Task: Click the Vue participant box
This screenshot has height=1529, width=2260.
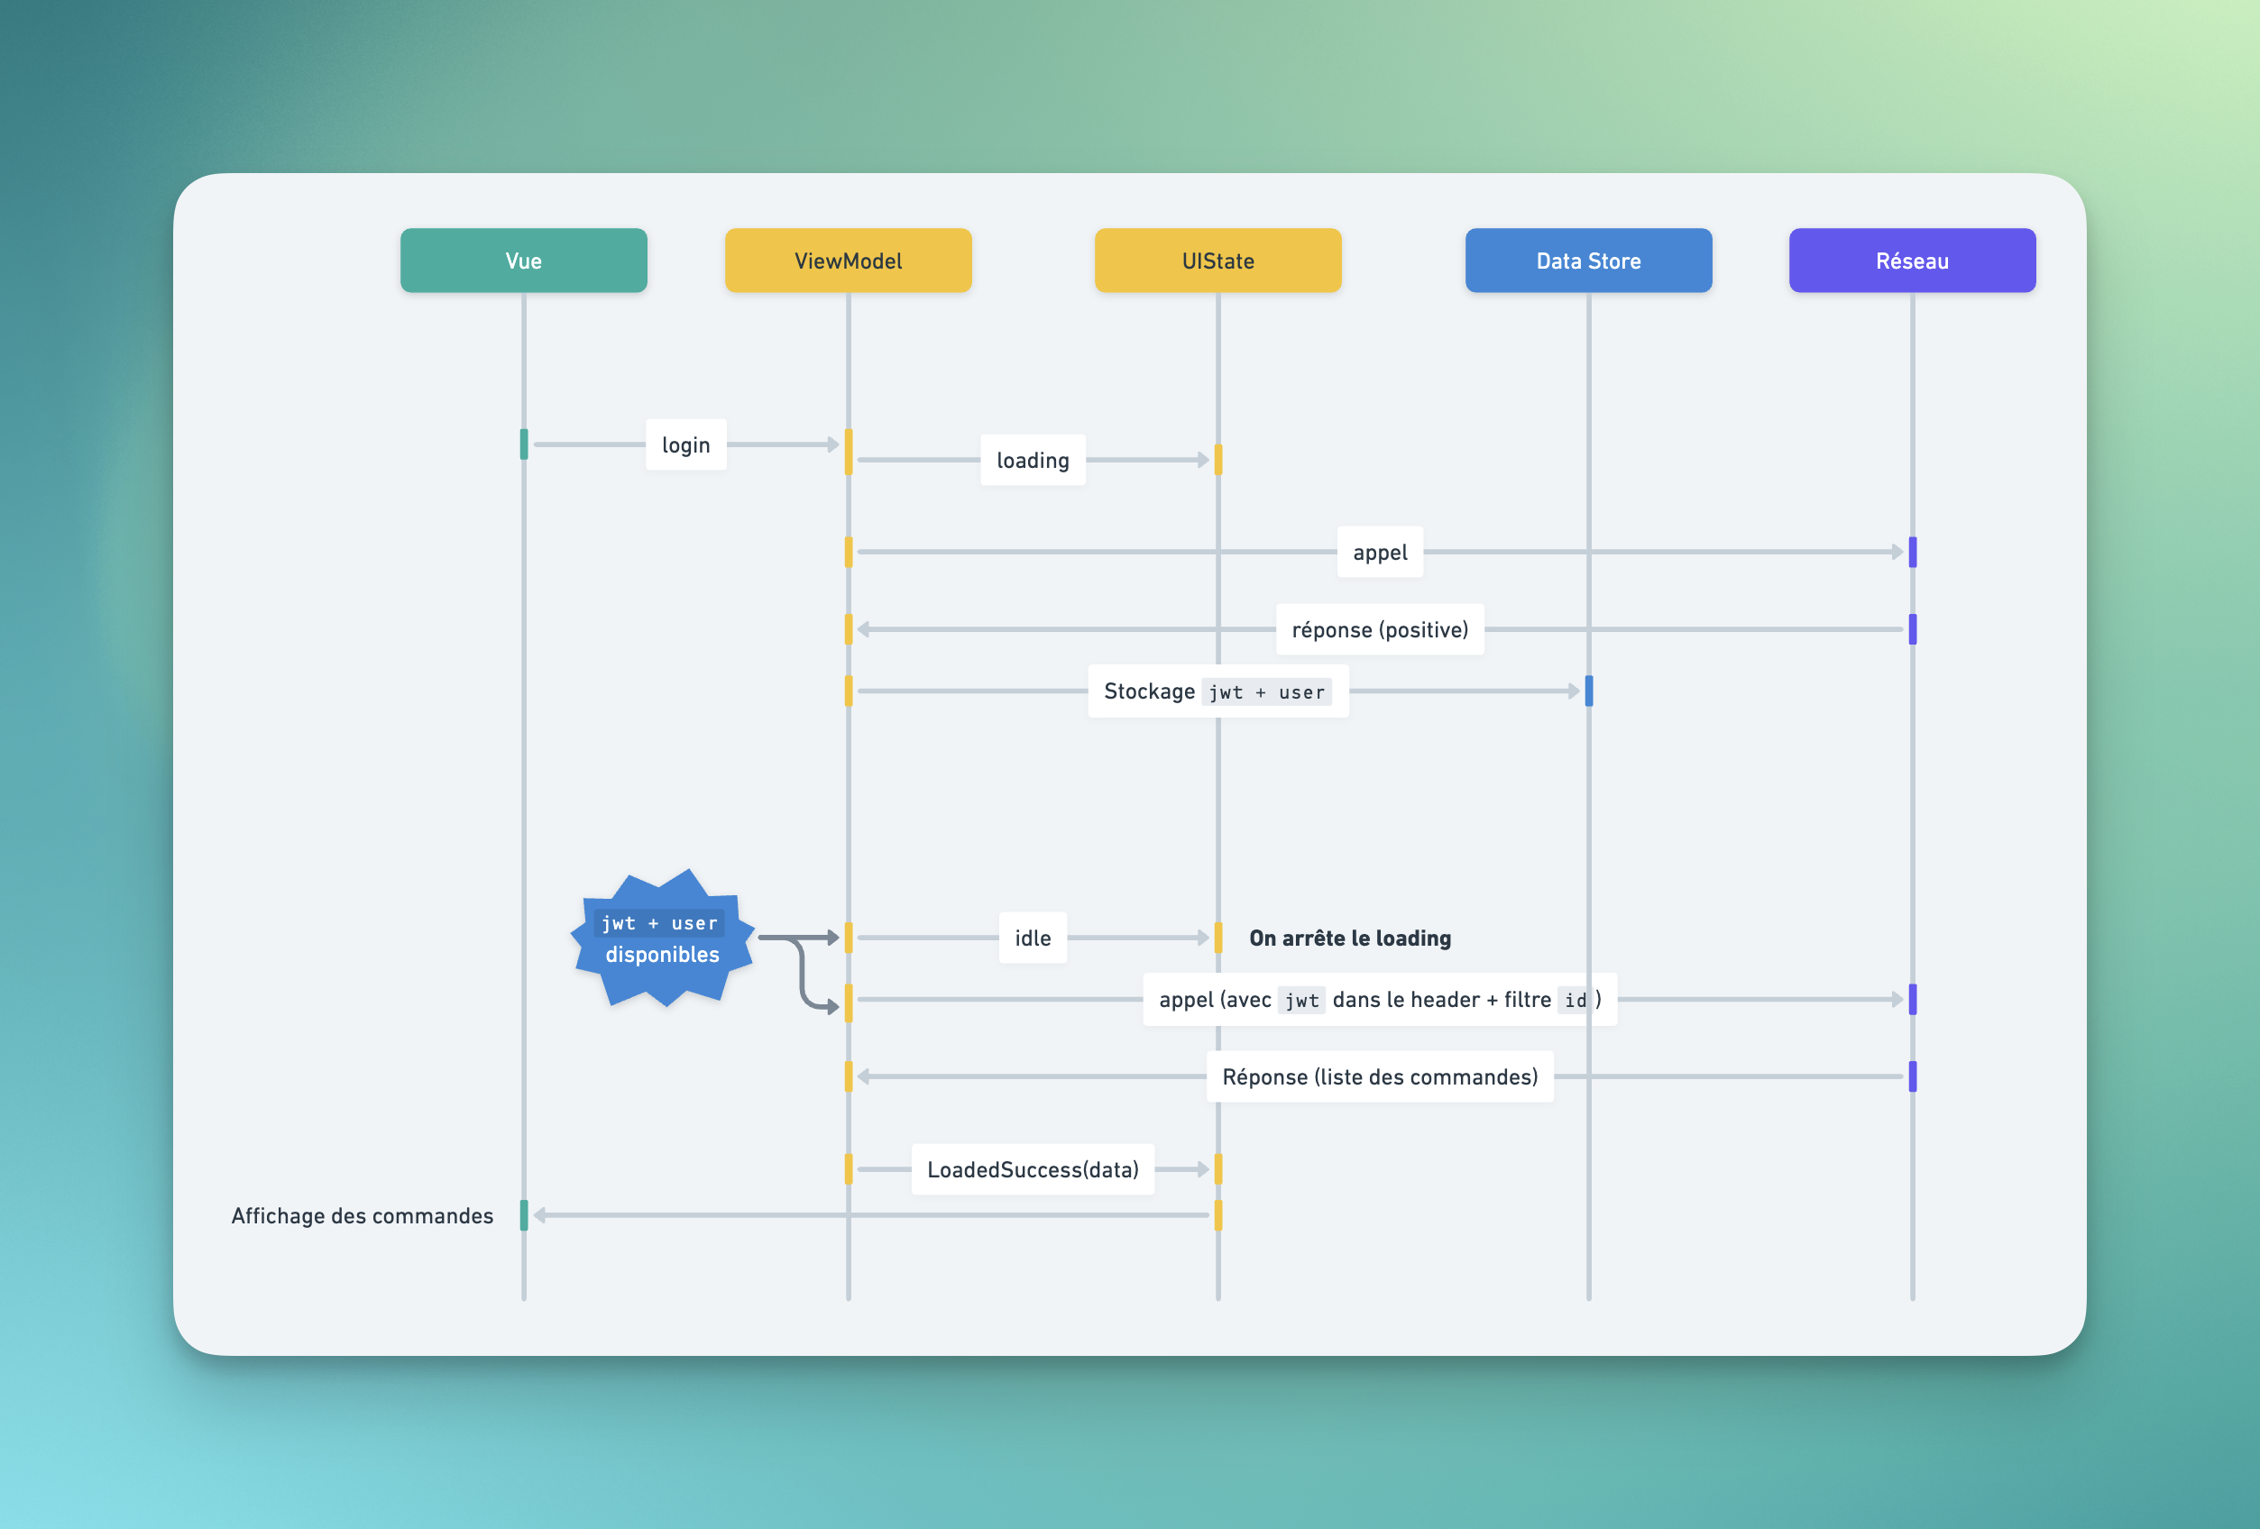Action: click(523, 261)
